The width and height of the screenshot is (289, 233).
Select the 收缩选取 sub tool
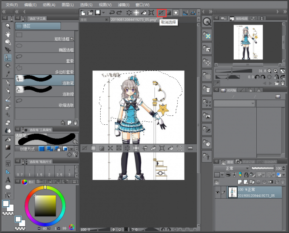pyautogui.click(x=45, y=102)
